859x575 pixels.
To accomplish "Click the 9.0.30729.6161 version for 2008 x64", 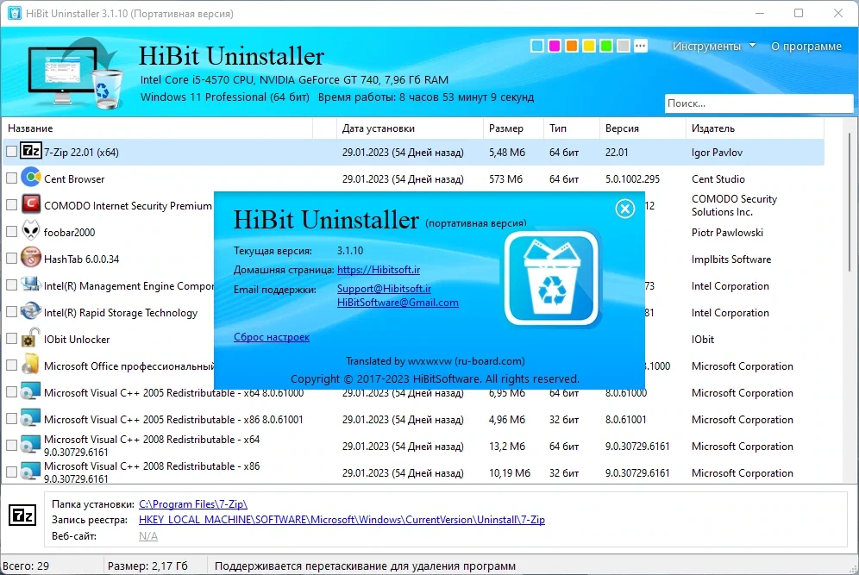I will tap(637, 447).
